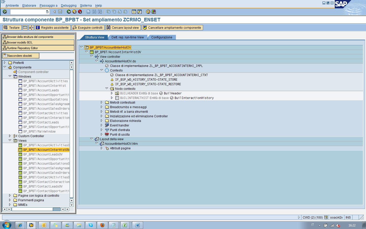Switch to the Configurazione tab
This screenshot has height=229, width=366.
click(162, 37)
